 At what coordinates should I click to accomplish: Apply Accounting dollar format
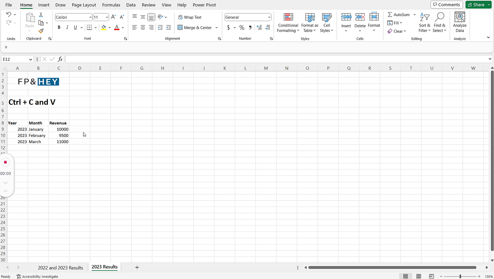click(228, 28)
